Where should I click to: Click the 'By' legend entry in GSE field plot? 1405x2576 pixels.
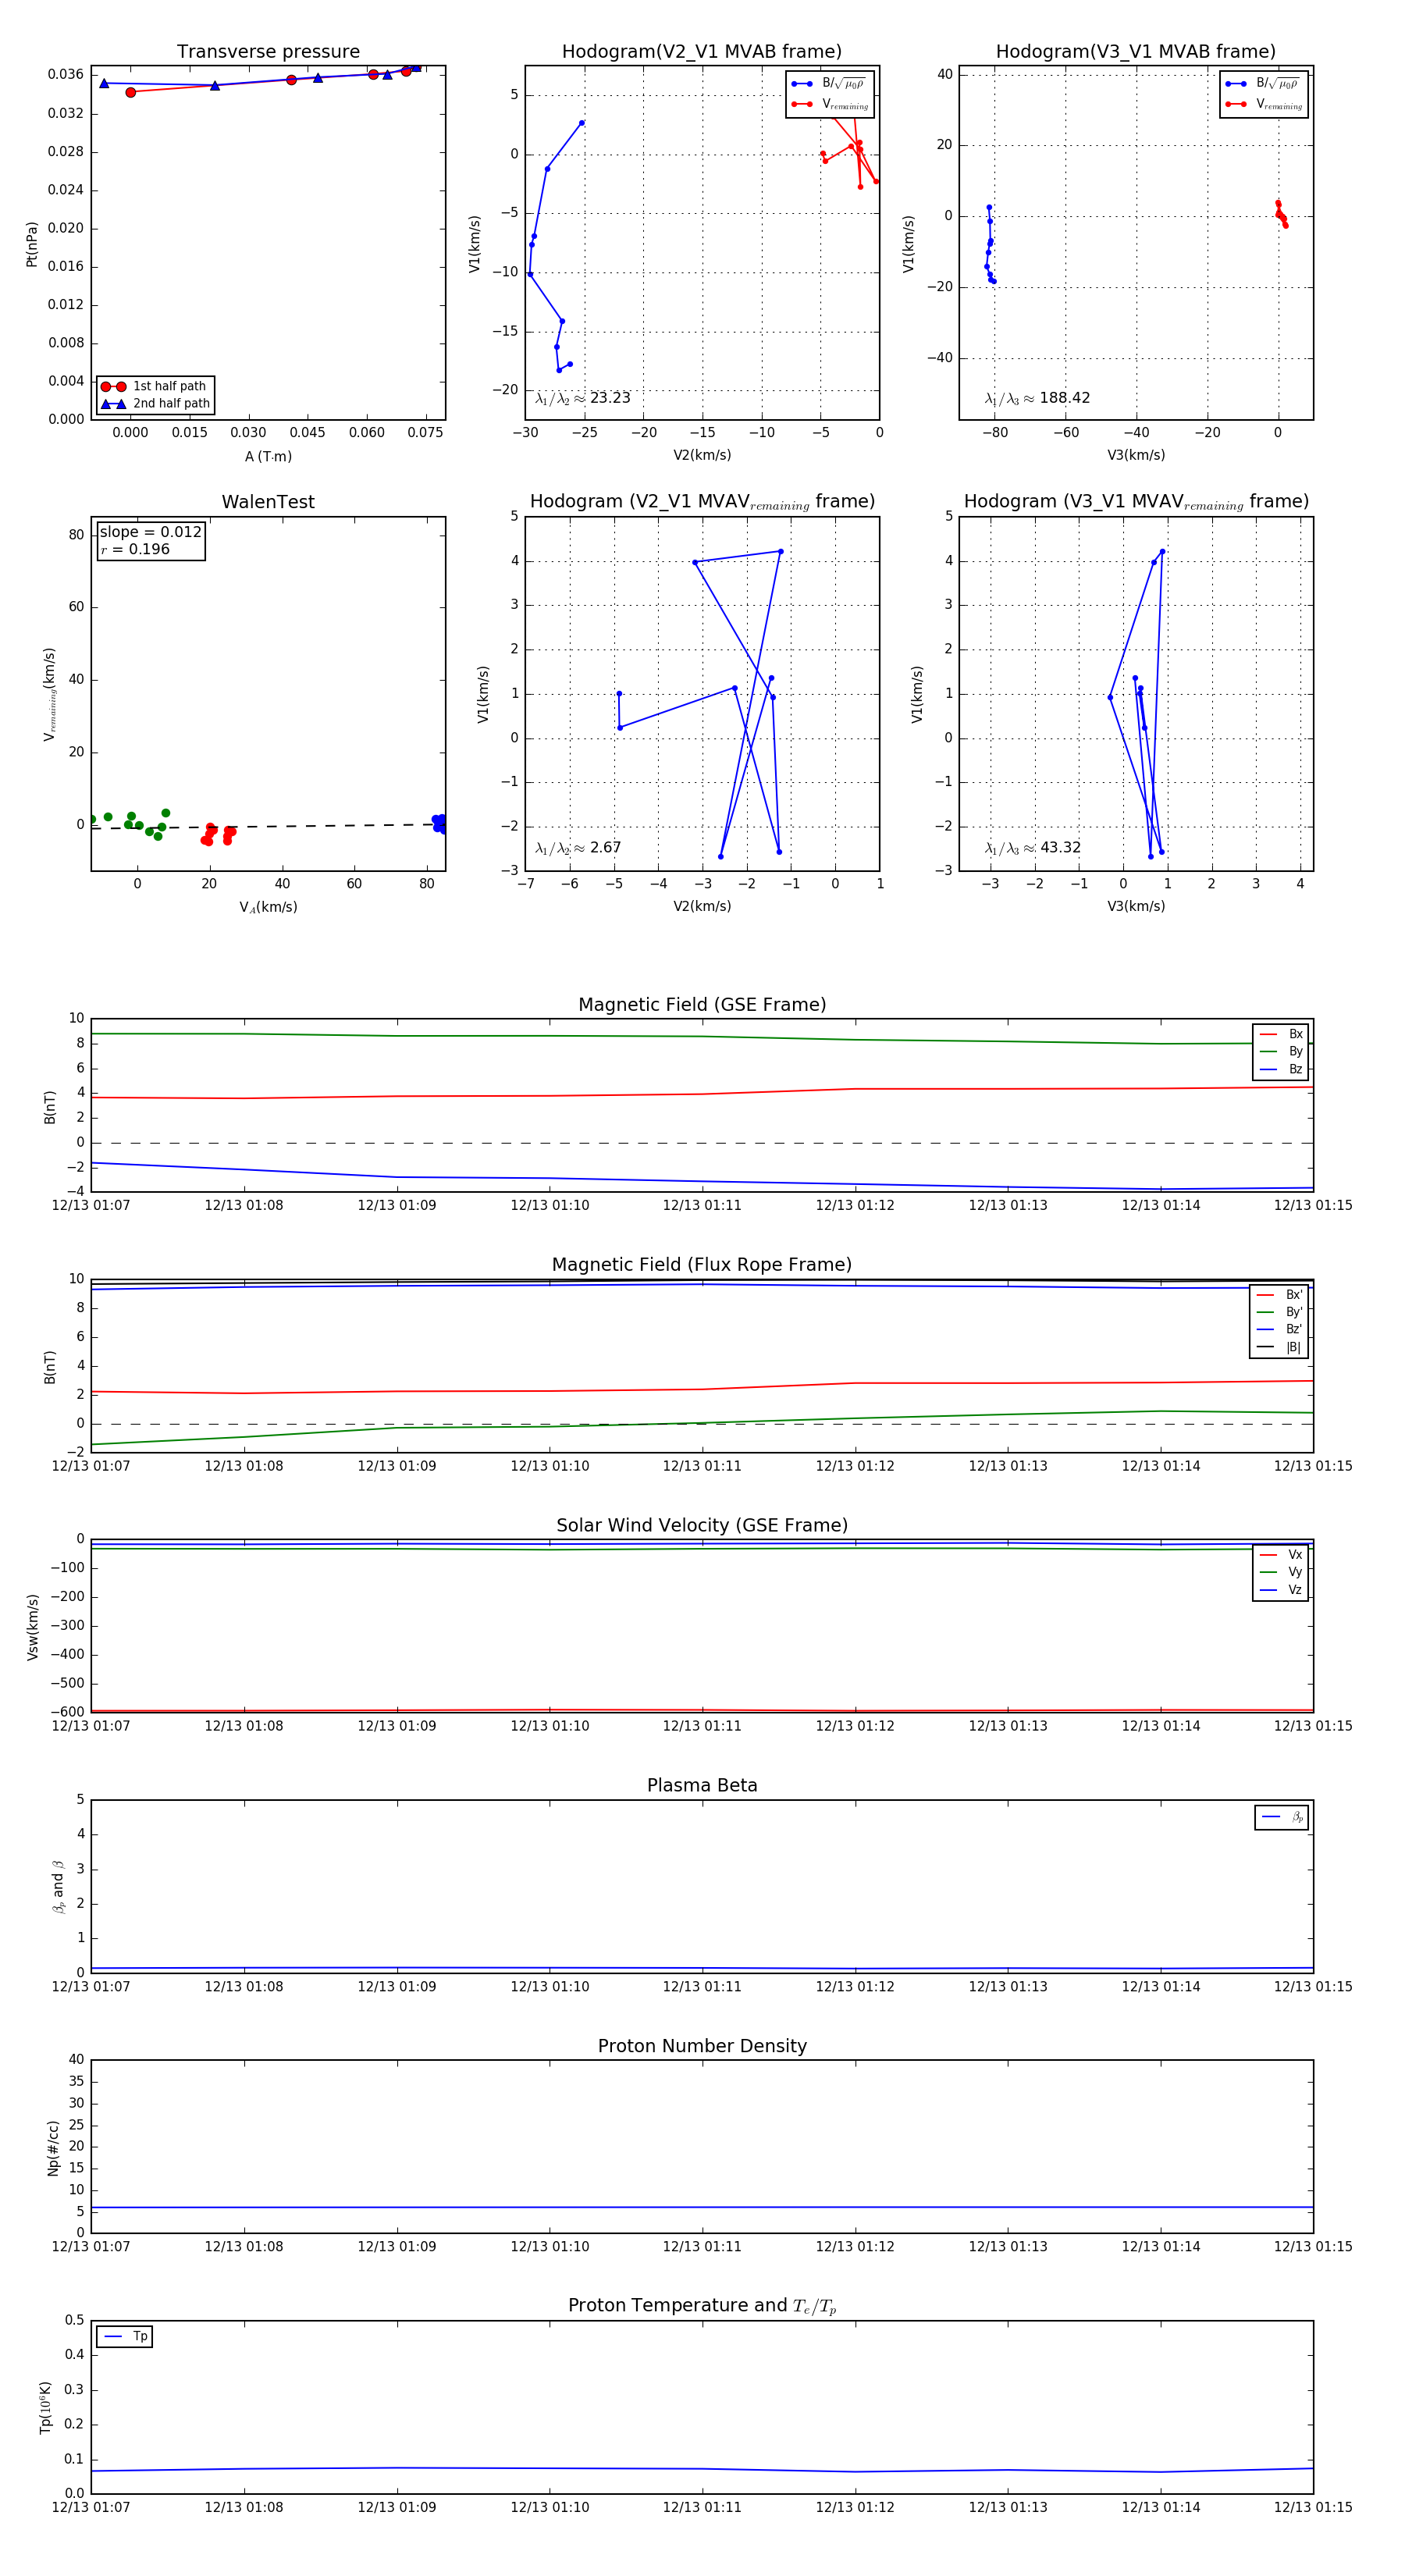[1281, 1052]
